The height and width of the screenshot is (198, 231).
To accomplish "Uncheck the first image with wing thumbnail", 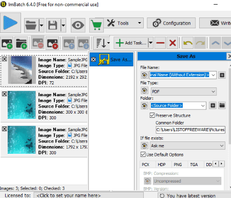I will tap(5, 59).
